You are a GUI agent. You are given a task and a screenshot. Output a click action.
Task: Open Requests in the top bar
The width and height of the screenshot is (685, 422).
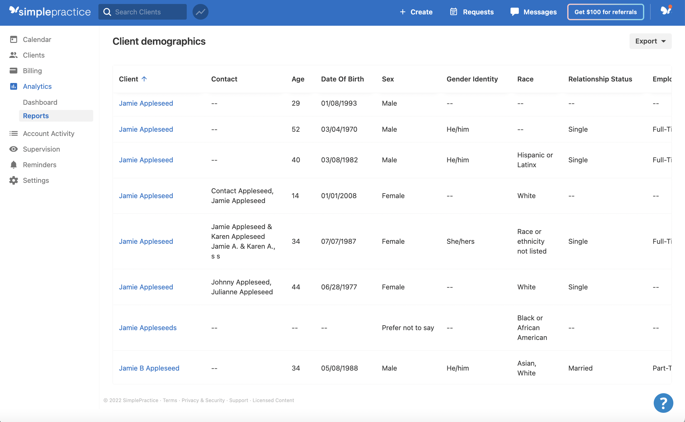click(x=472, y=12)
